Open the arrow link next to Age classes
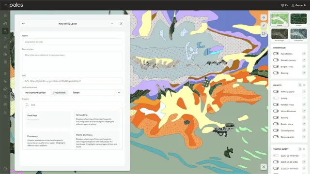 tap(304, 54)
